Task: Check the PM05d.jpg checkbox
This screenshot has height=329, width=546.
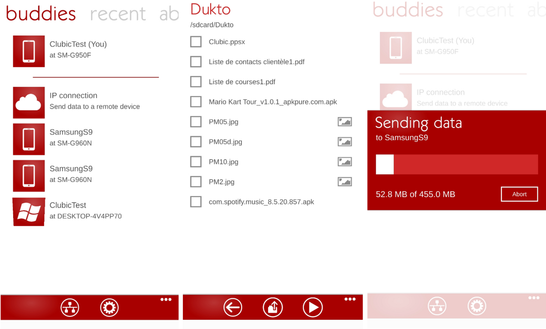Action: [196, 142]
